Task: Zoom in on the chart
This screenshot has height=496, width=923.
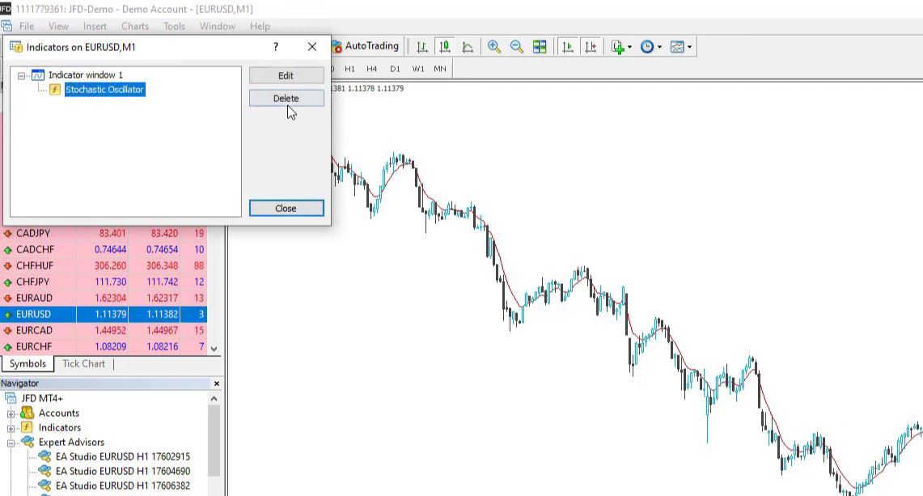Action: click(x=494, y=46)
